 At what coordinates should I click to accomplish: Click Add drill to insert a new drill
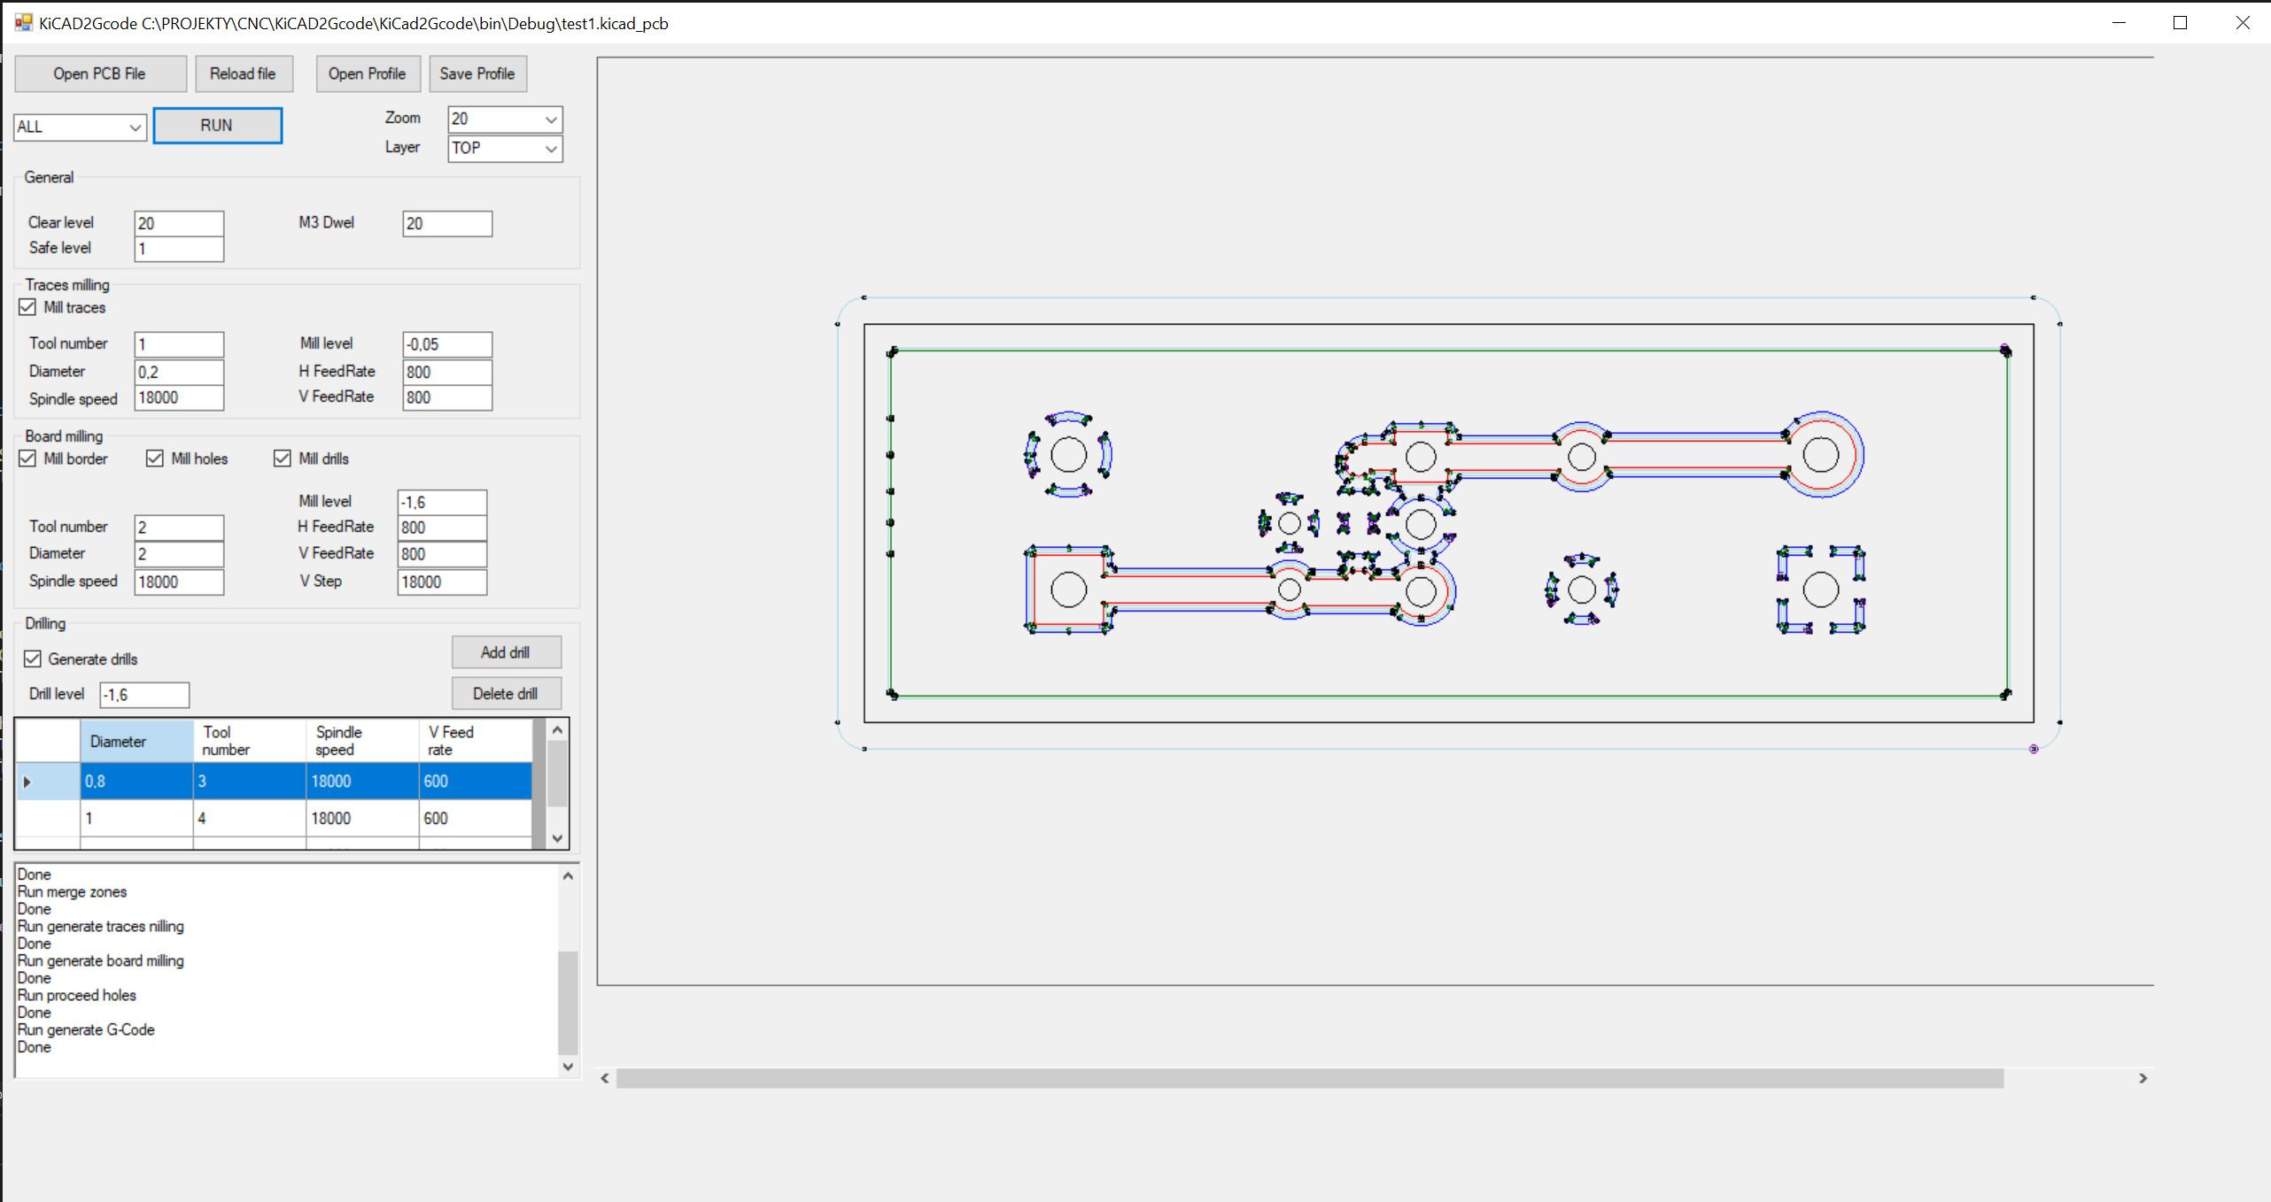click(x=506, y=652)
